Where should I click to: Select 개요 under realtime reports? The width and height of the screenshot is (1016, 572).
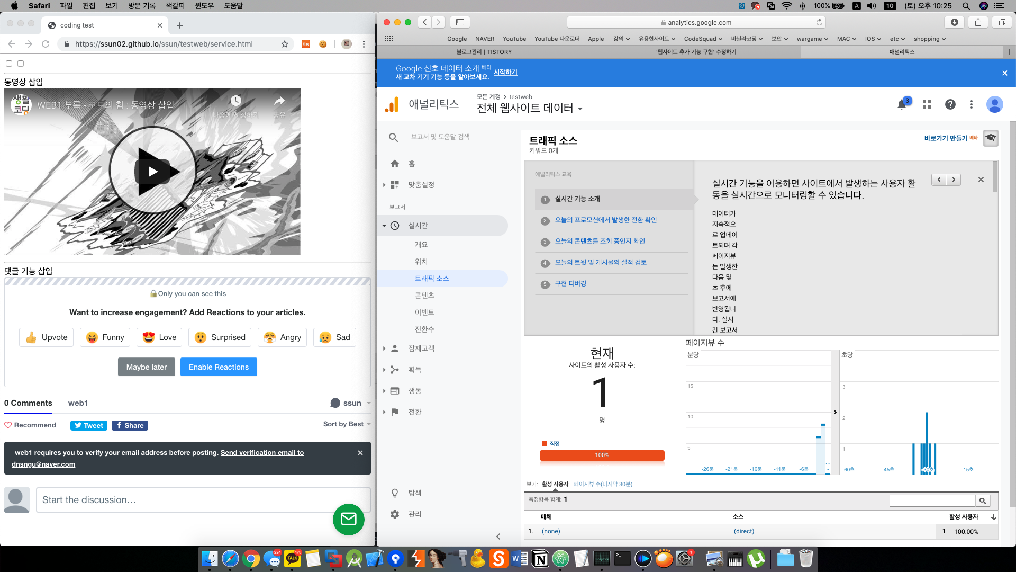click(421, 245)
